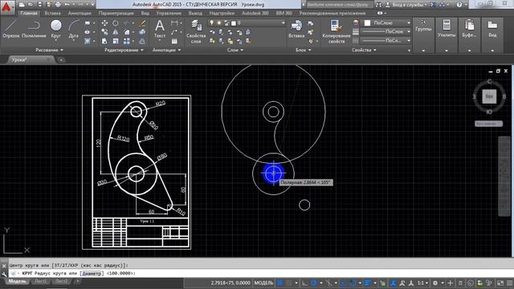514x289 pixels.
Task: Click the Rotate tool icon
Action: [x=116, y=23]
